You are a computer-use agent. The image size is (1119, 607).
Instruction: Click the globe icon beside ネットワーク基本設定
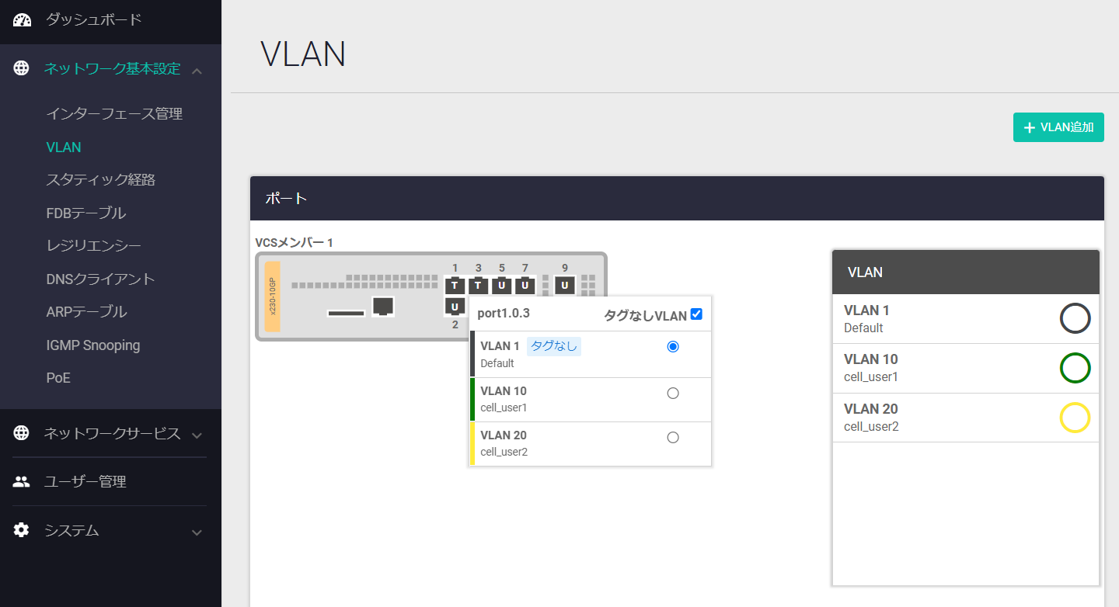coord(22,68)
